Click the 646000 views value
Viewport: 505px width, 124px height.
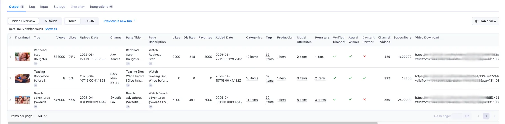pyautogui.click(x=59, y=100)
